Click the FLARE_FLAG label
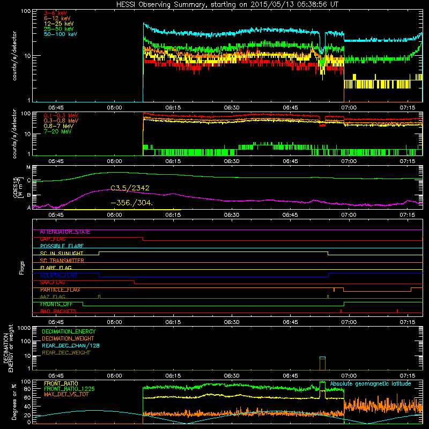The image size is (429, 429). point(56,268)
